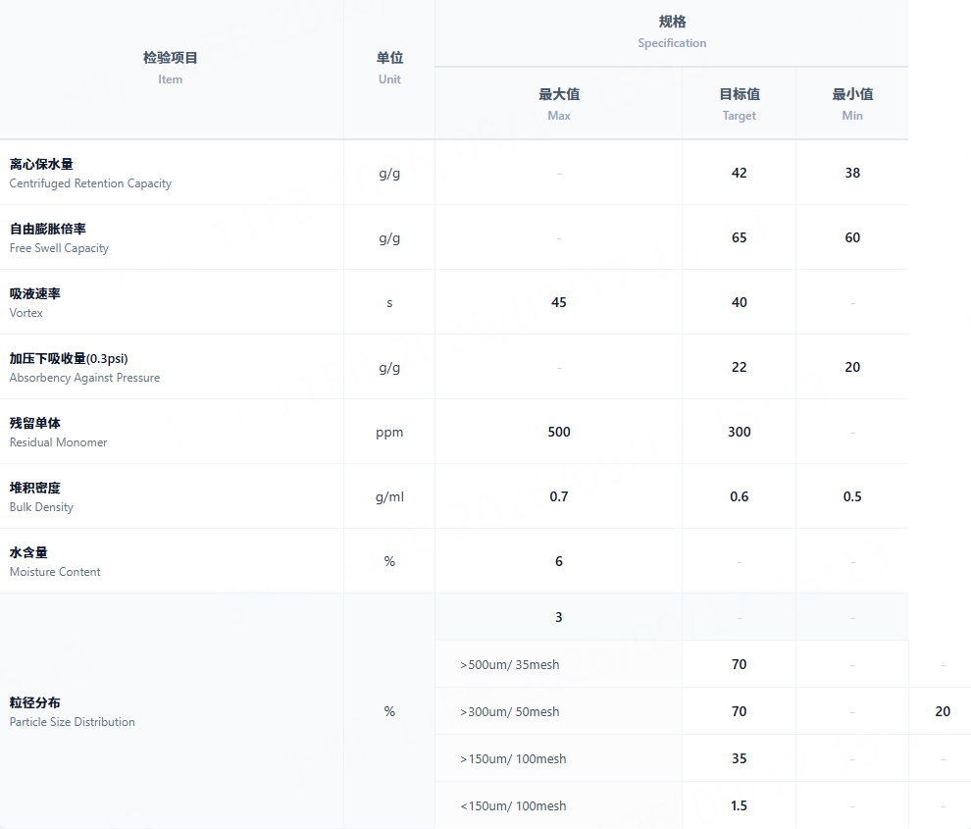The height and width of the screenshot is (829, 971).
Task: Select the 堆积密度 Bulk Density label
Action: click(41, 496)
